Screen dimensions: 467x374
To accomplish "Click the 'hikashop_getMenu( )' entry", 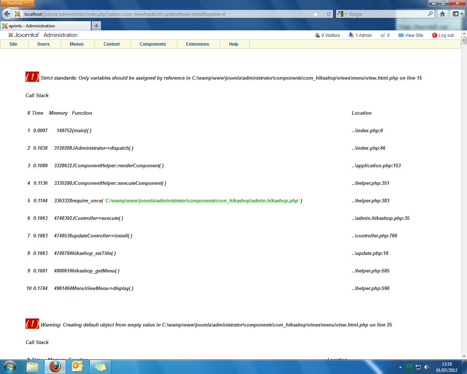I will click(96, 271).
